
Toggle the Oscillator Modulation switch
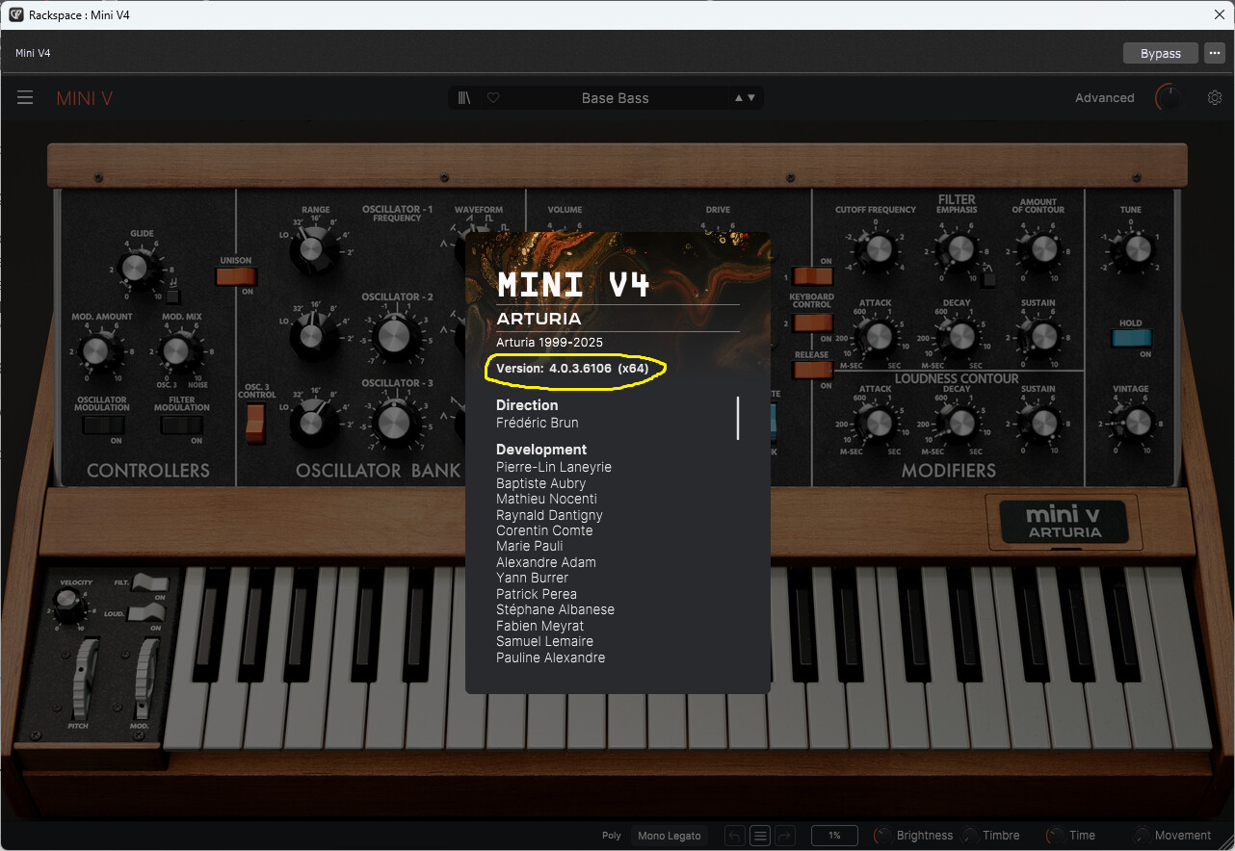102,425
